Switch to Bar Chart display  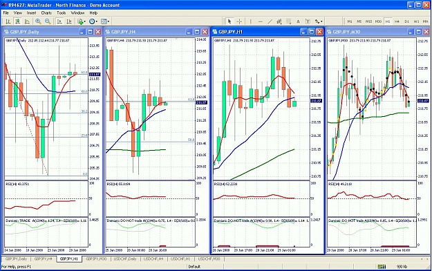(x=8, y=21)
